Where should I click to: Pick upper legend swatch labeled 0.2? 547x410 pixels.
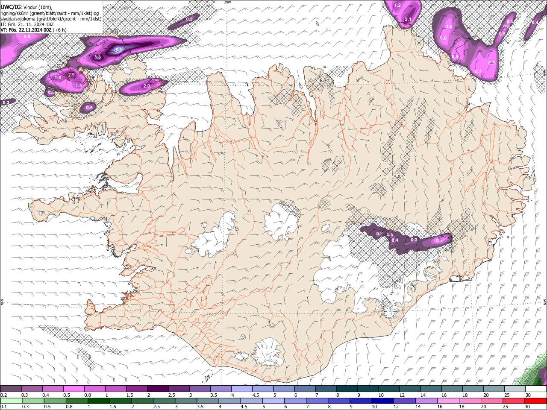11,389
